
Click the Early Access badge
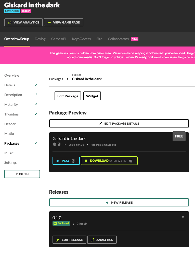(12, 11)
